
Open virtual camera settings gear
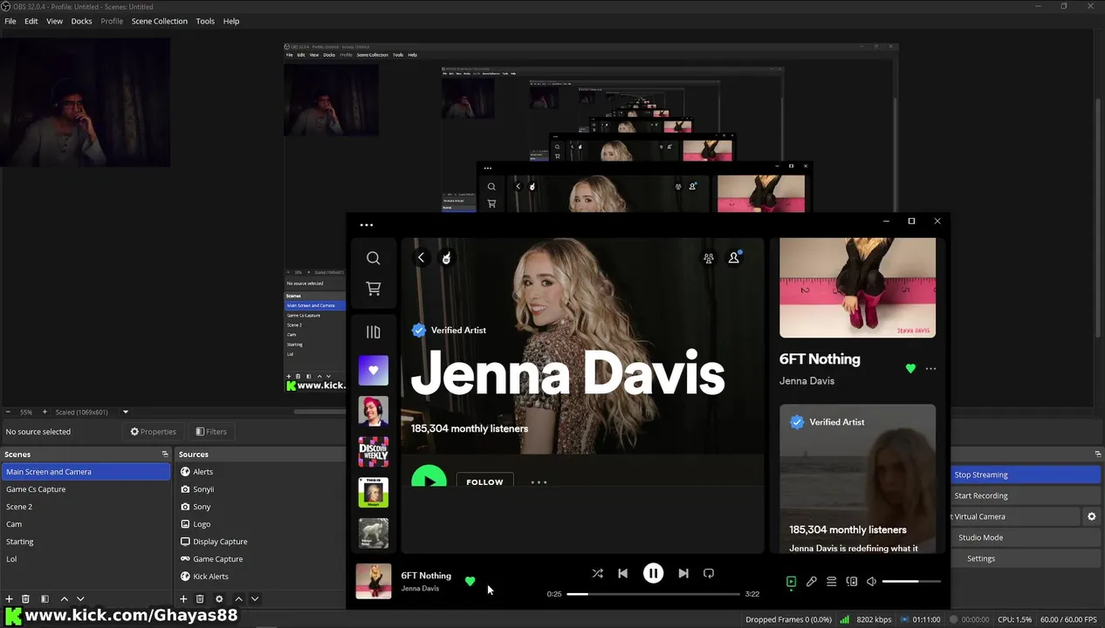tap(1091, 516)
